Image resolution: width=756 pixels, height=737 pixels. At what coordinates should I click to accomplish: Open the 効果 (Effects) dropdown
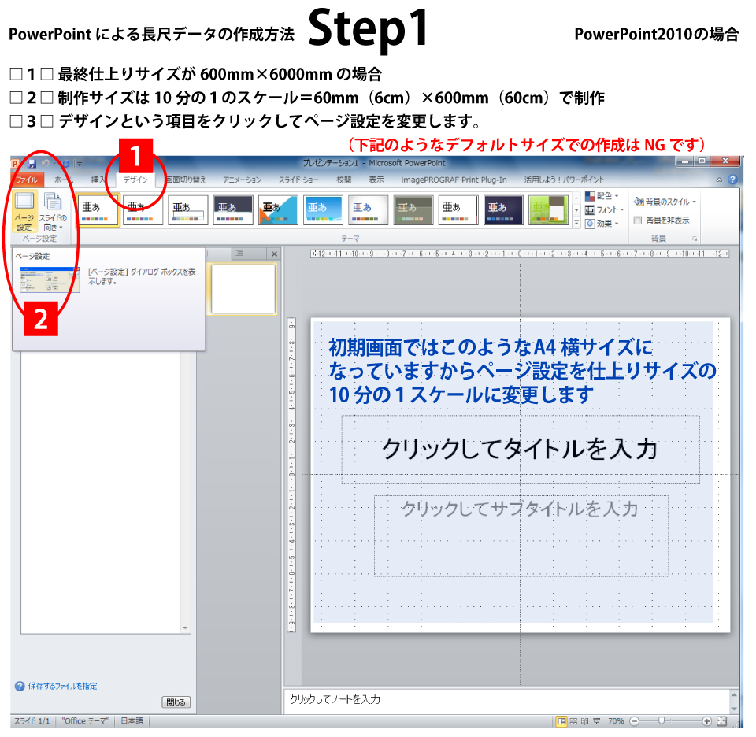point(602,224)
